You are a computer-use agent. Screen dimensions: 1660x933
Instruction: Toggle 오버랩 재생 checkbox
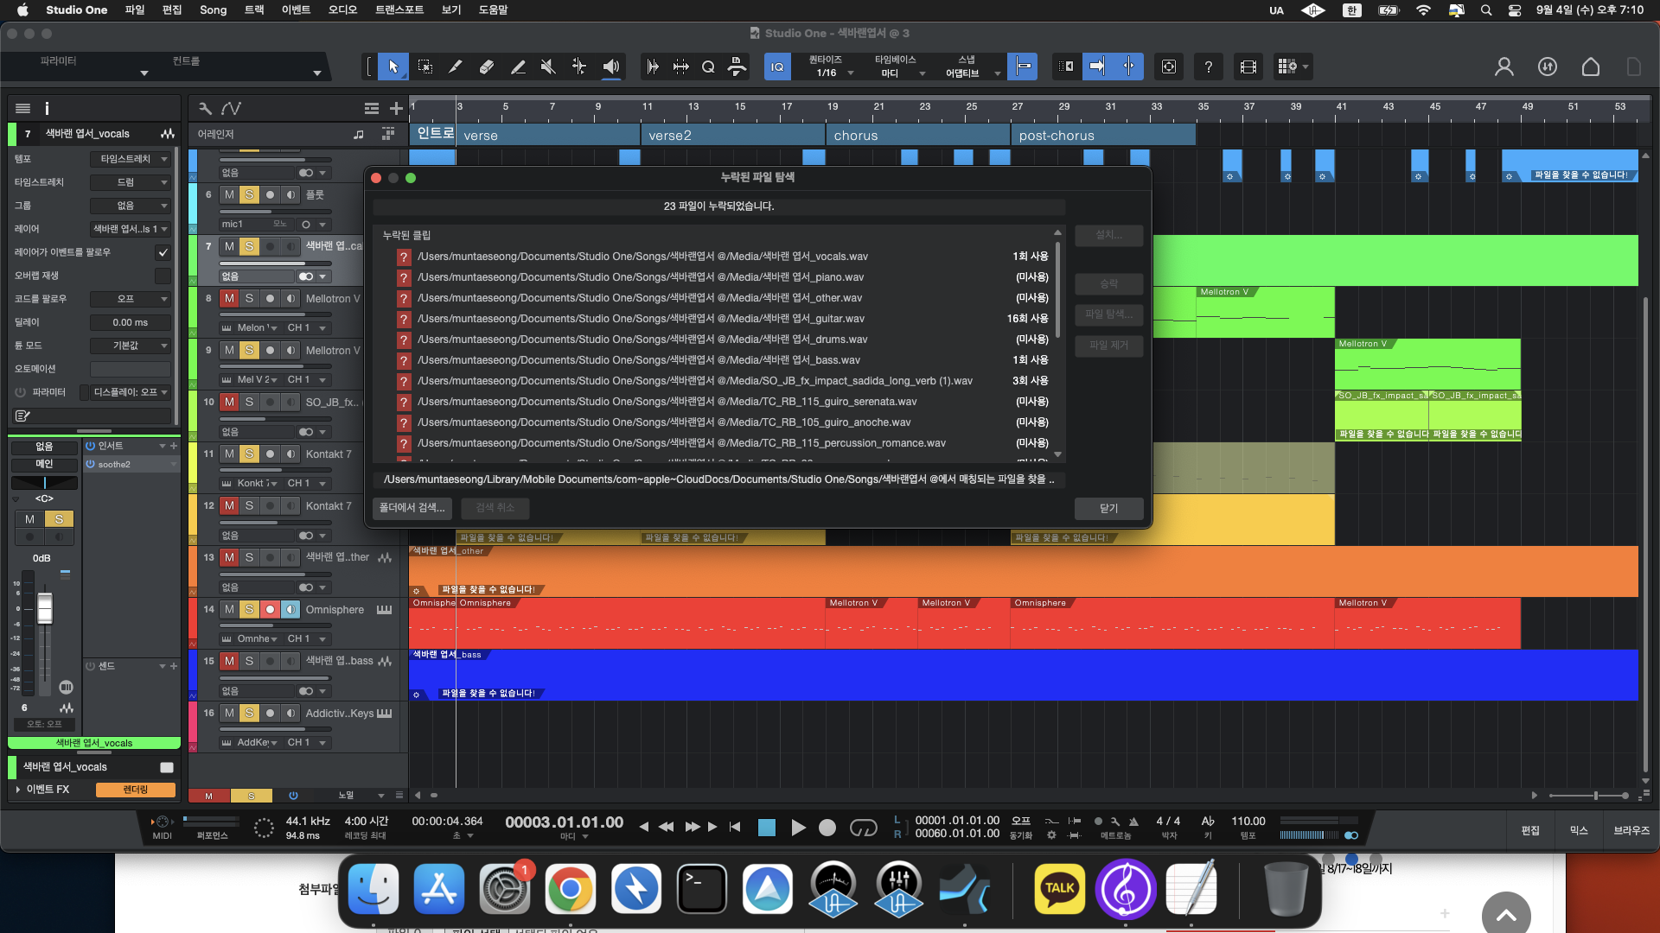coord(163,276)
